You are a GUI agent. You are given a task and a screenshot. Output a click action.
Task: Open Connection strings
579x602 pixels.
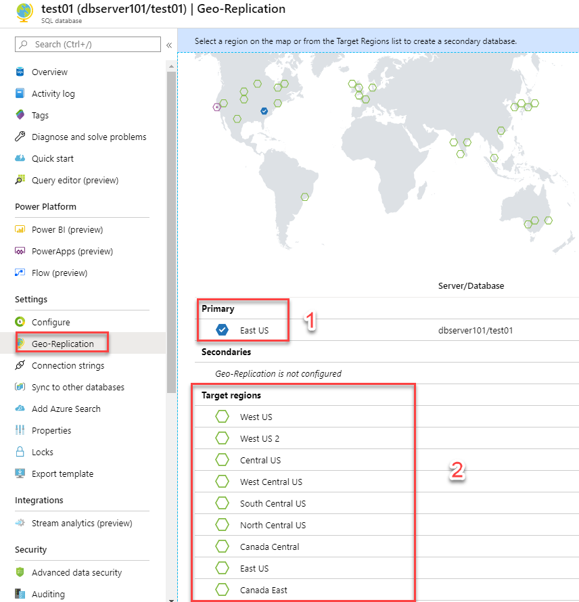68,365
